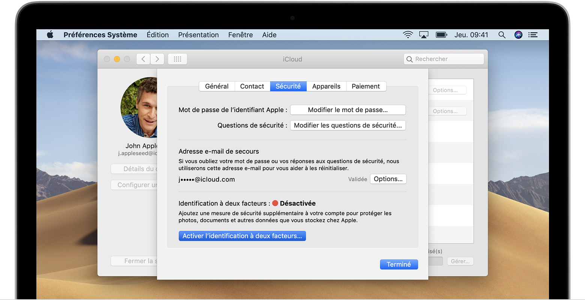Click the Détails du compte button

click(134, 169)
